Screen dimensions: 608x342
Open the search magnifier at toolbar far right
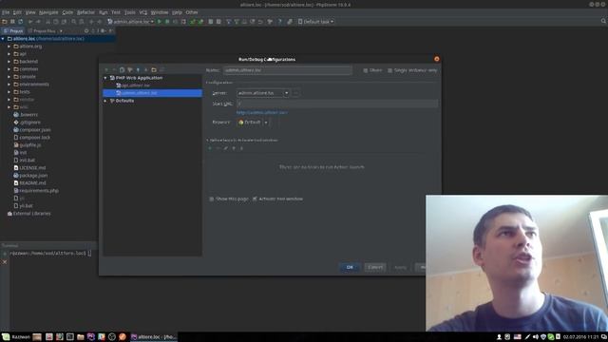click(603, 21)
